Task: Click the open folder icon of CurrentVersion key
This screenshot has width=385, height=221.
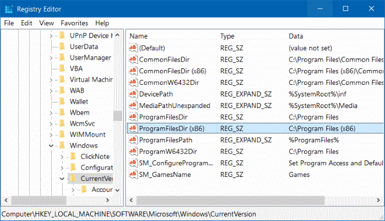Action: pyautogui.click(x=73, y=179)
